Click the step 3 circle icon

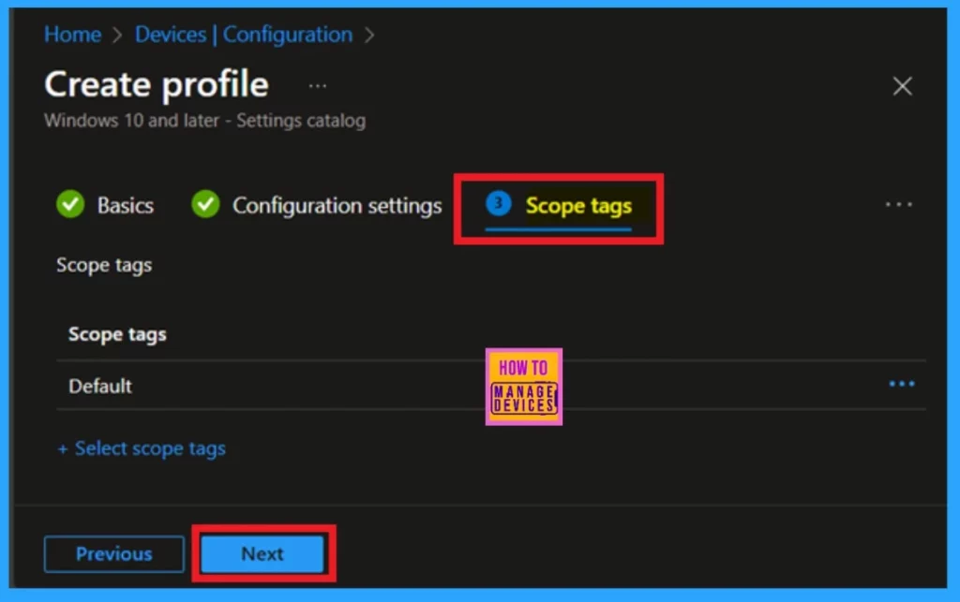(499, 203)
